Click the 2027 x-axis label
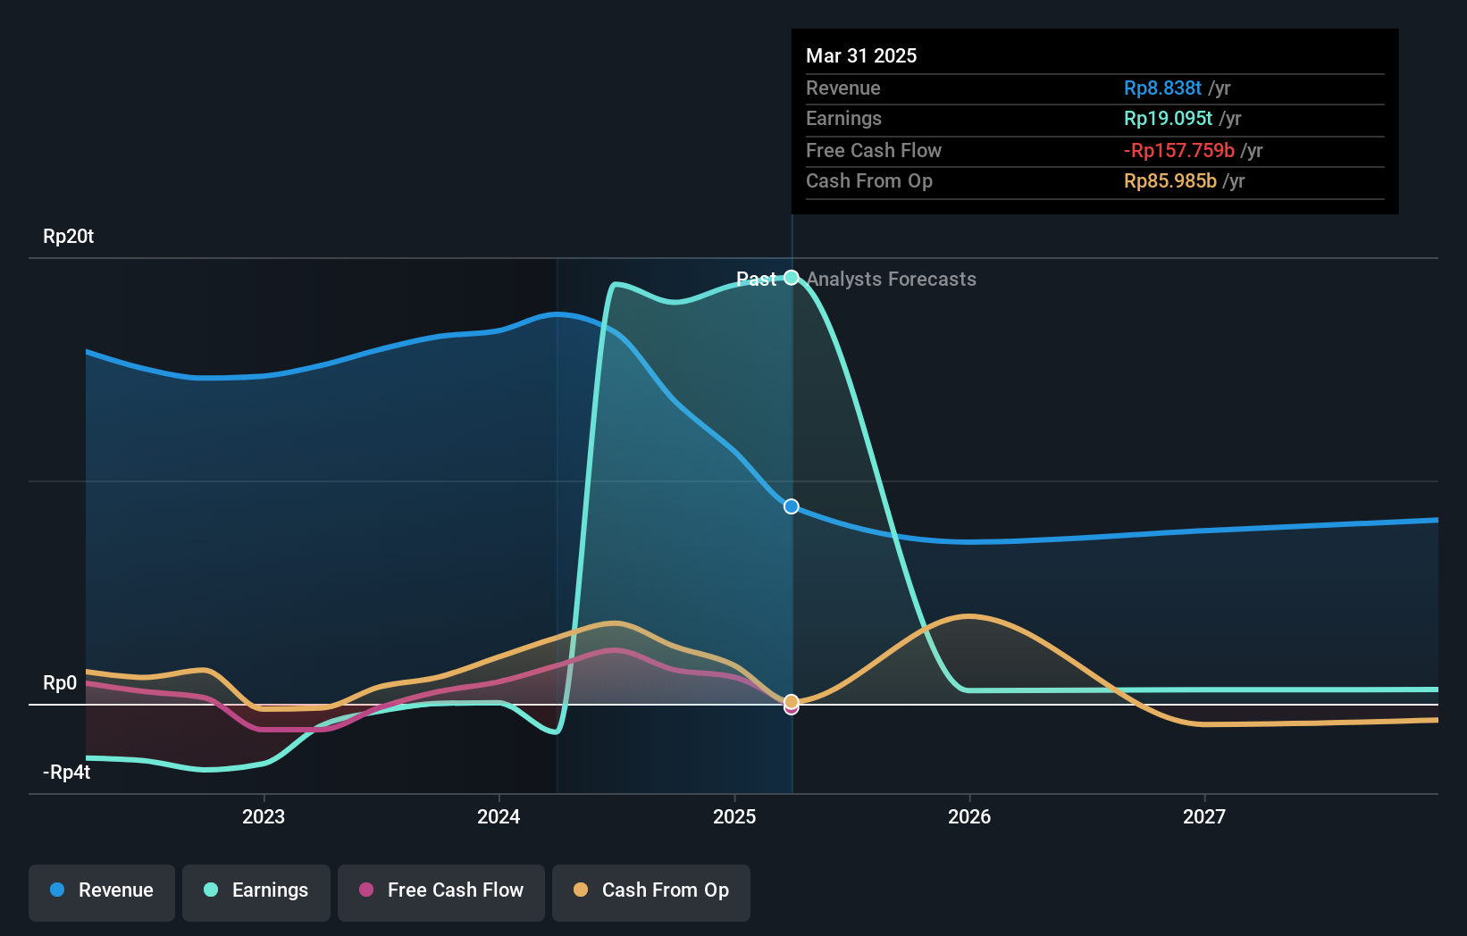1467x936 pixels. pos(1204,816)
